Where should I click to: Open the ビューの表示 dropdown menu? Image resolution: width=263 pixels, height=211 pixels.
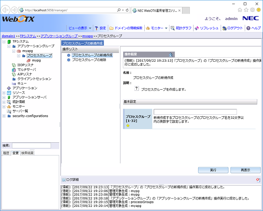(79, 28)
